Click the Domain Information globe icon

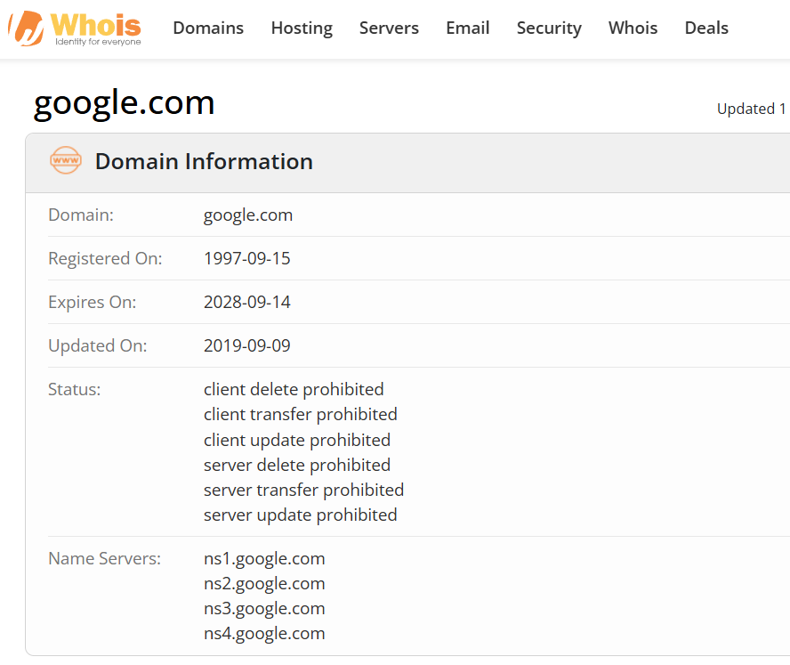coord(65,161)
